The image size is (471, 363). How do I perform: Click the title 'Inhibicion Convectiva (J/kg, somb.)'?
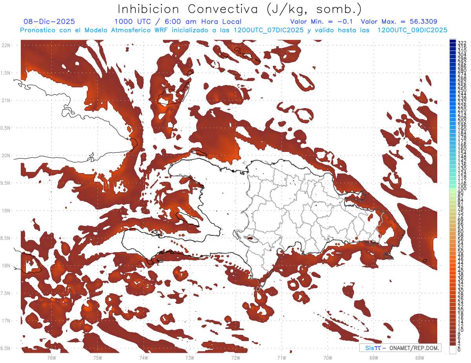240,9
